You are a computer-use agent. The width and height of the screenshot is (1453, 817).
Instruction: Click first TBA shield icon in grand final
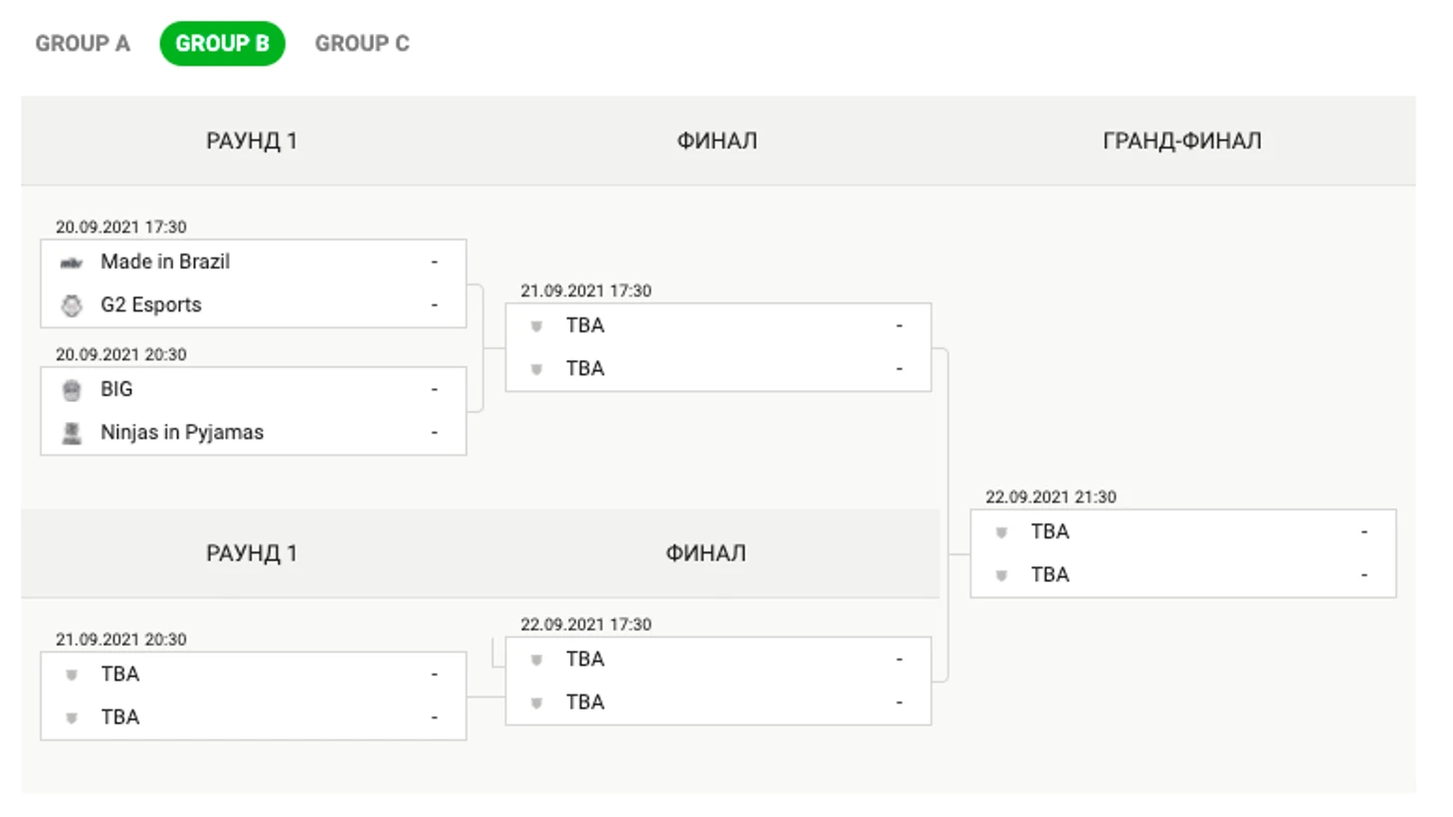click(1002, 532)
